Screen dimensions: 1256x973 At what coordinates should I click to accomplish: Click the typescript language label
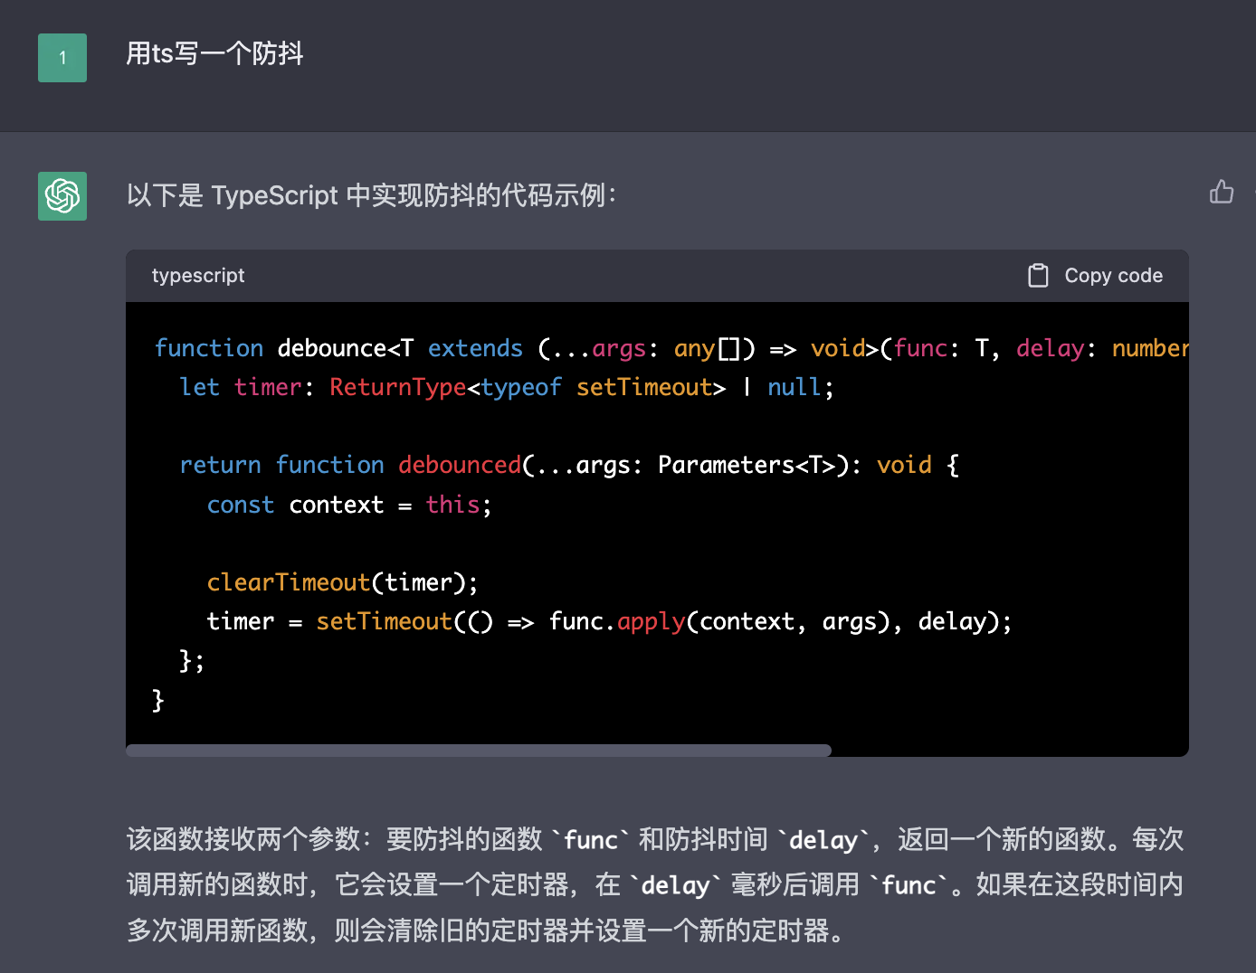(198, 275)
